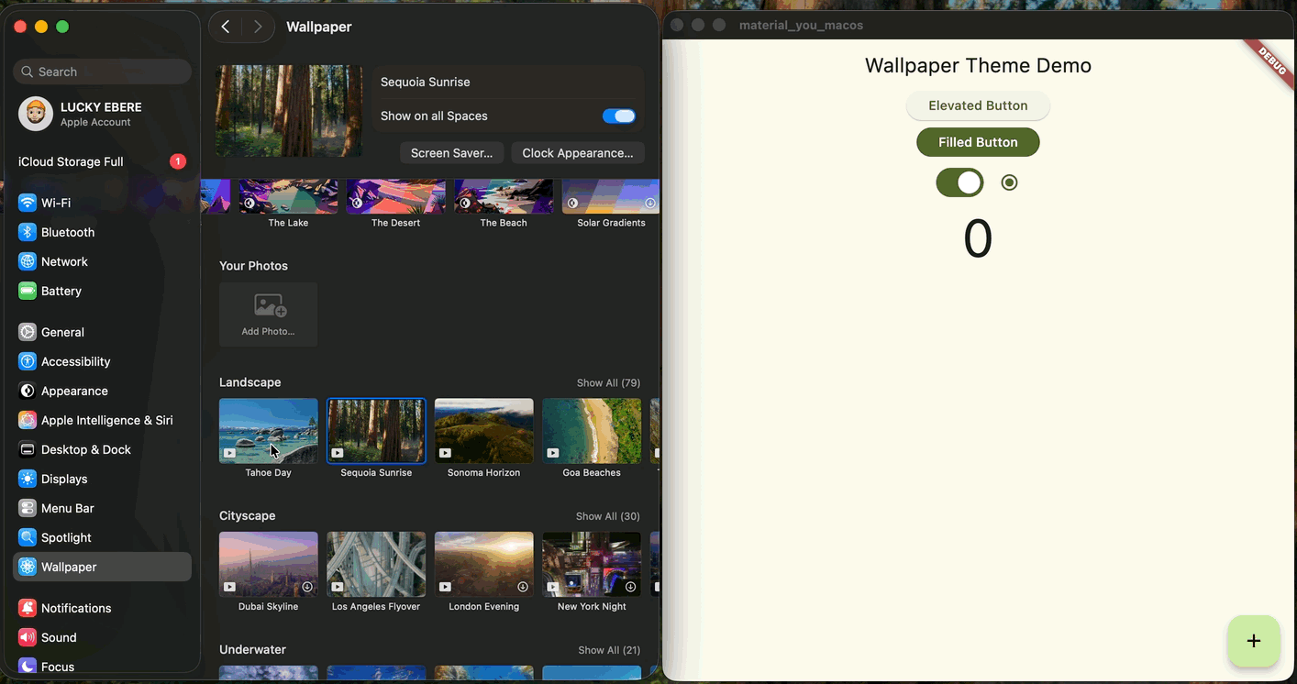Click the Clock Appearance... button
1297x684 pixels.
click(578, 153)
